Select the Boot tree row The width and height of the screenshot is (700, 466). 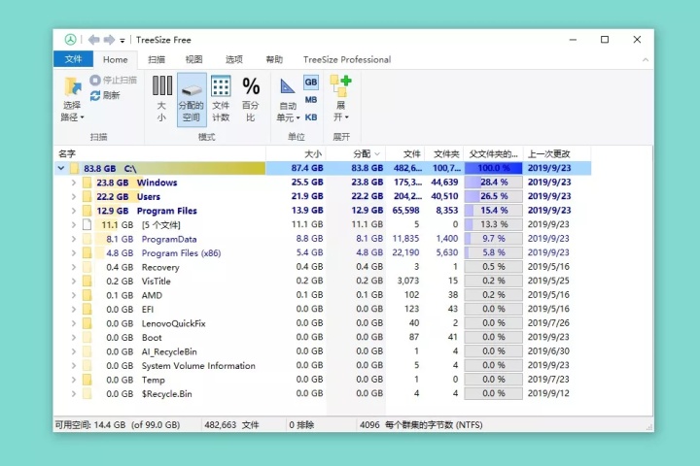coord(323,338)
